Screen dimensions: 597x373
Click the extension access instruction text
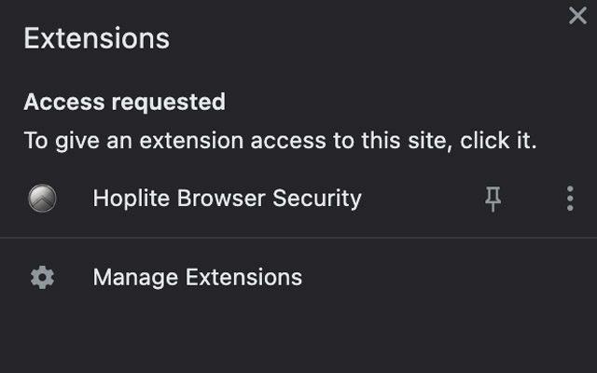(x=280, y=142)
